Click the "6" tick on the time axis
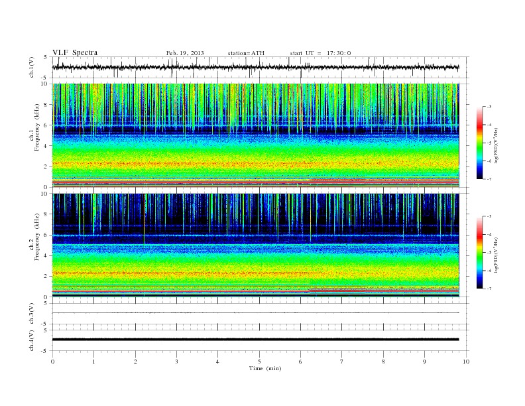The image size is (525, 406). [x=300, y=362]
